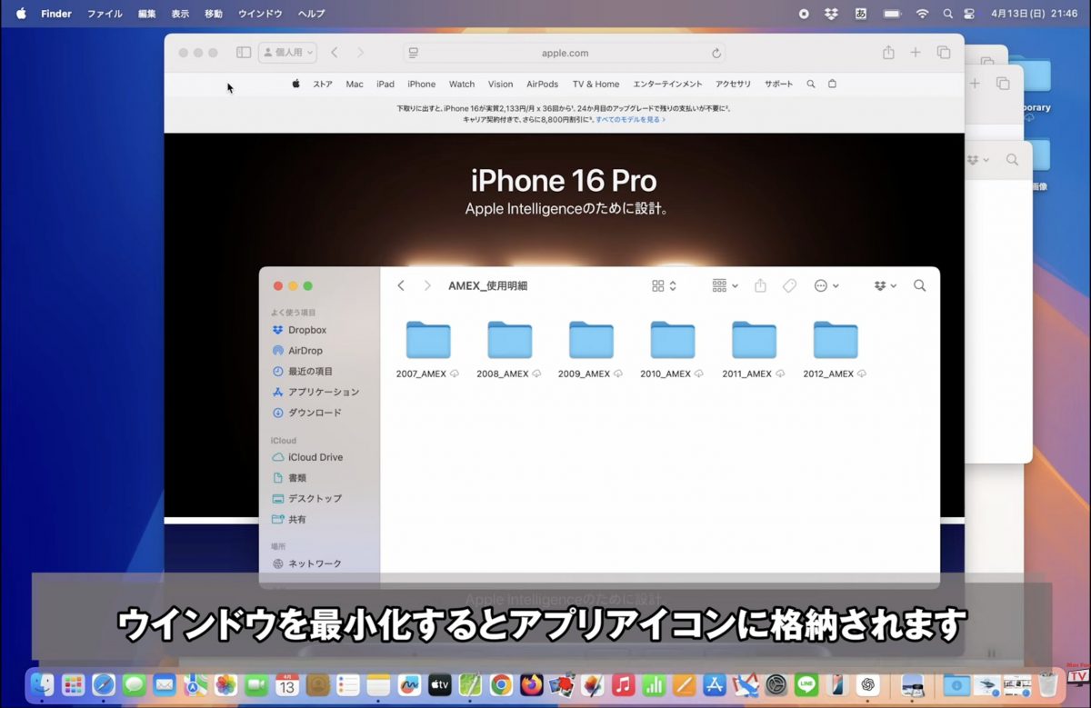Select iCloud Drive in the Finder sidebar
Screen dimensions: 1091x708
[x=315, y=457]
